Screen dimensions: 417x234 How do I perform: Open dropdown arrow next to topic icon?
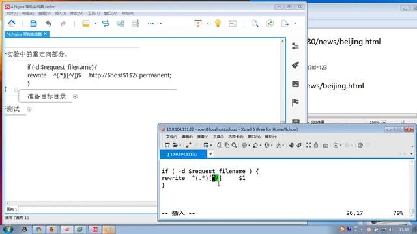tap(96, 23)
